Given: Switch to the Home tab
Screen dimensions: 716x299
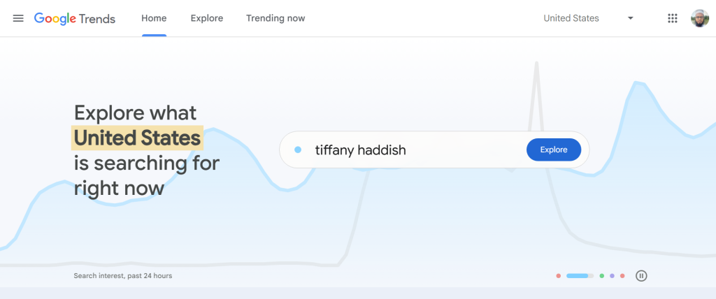Looking at the screenshot, I should coord(154,18).
